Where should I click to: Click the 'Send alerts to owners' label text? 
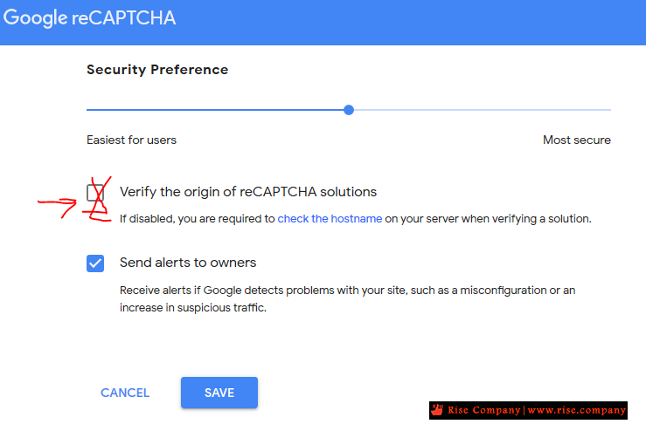point(188,263)
